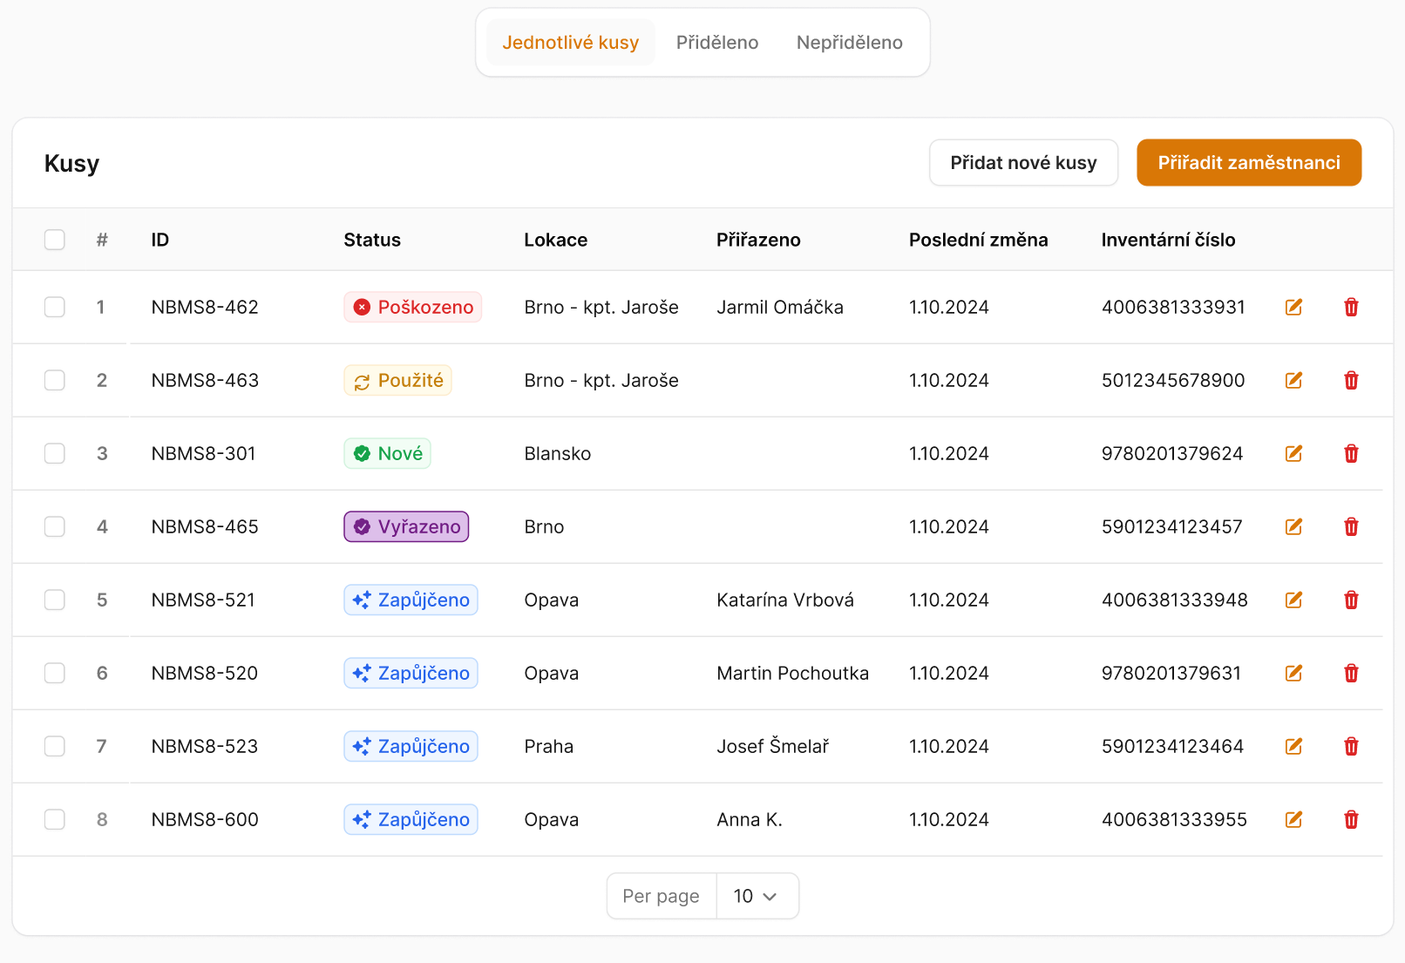The height and width of the screenshot is (963, 1405).
Task: Check the box for row NBMS8-465
Action: coord(55,526)
